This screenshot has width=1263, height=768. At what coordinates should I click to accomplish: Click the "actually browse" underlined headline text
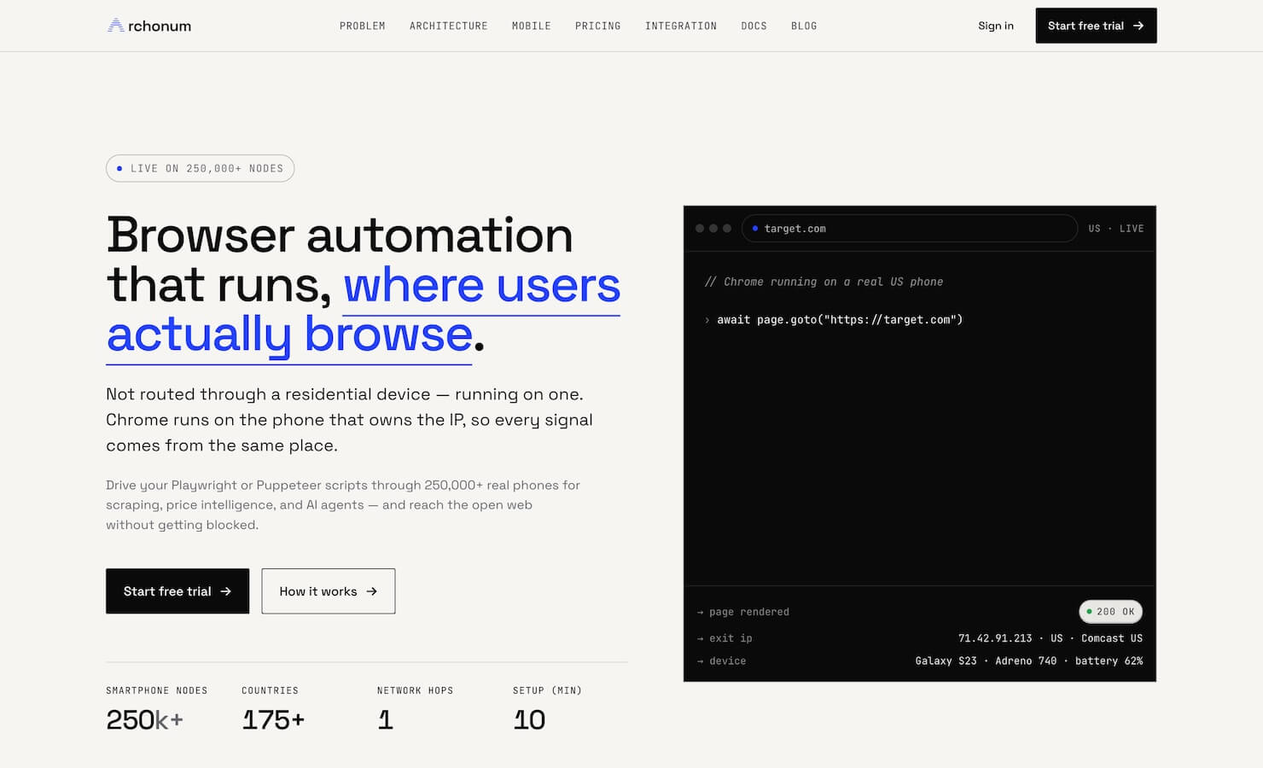(x=289, y=335)
